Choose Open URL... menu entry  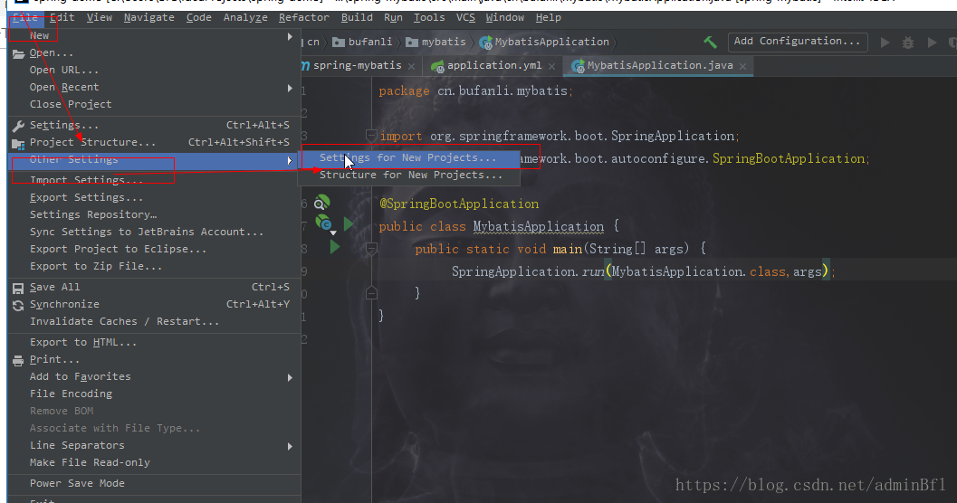[x=154, y=71]
